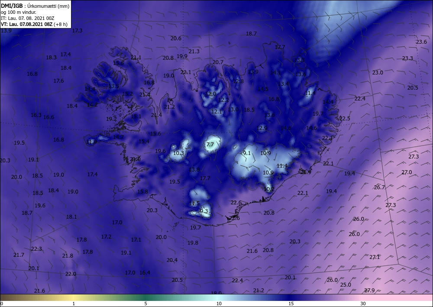Click the '21.9' value on the southeast coast
This screenshot has width=433, height=307.
click(x=306, y=172)
